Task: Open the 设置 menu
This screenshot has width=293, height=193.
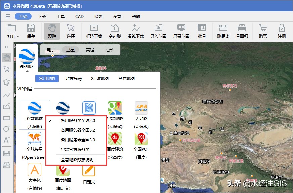Action: tap(117, 17)
